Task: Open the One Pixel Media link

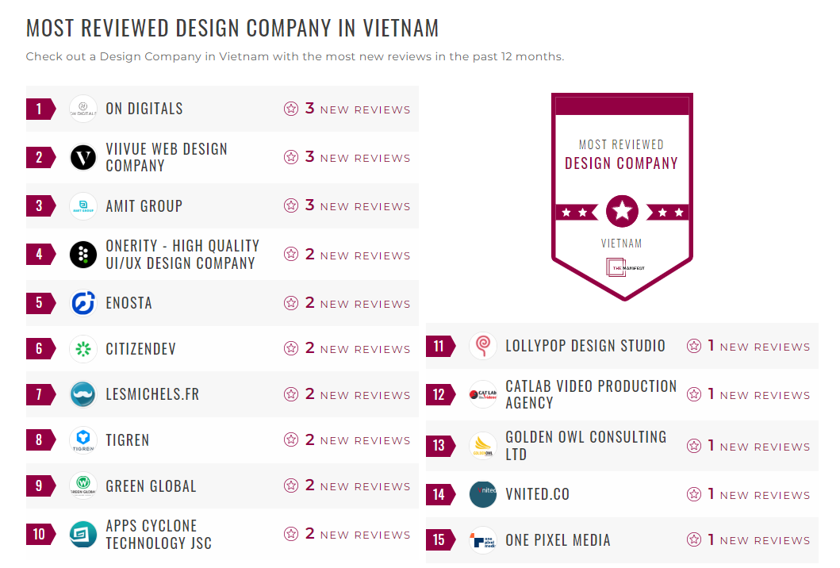Action: point(558,540)
